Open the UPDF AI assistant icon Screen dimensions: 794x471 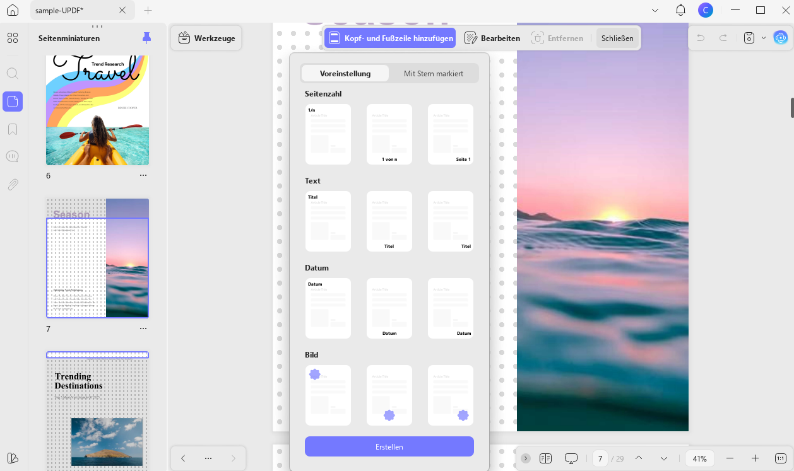click(x=781, y=38)
